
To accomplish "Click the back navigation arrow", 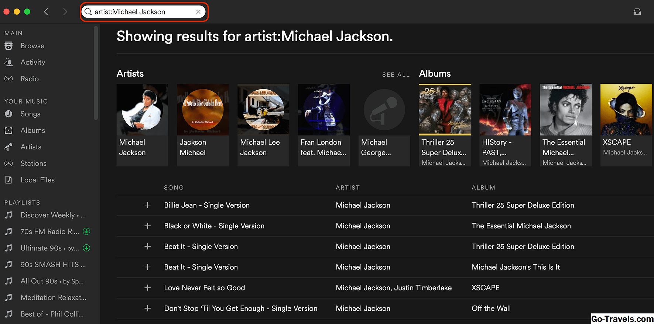I will [x=46, y=12].
